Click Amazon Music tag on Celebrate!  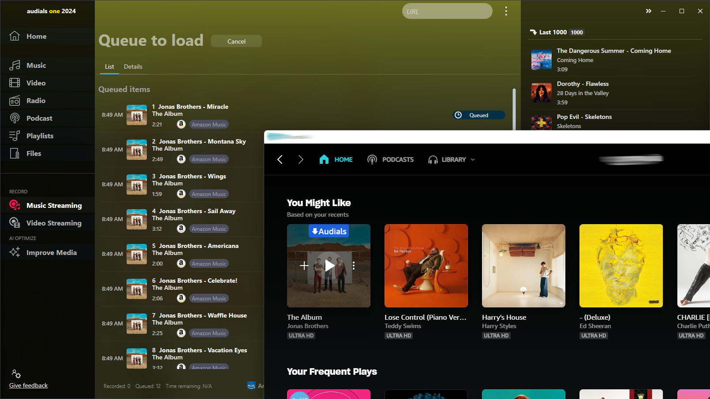(209, 298)
